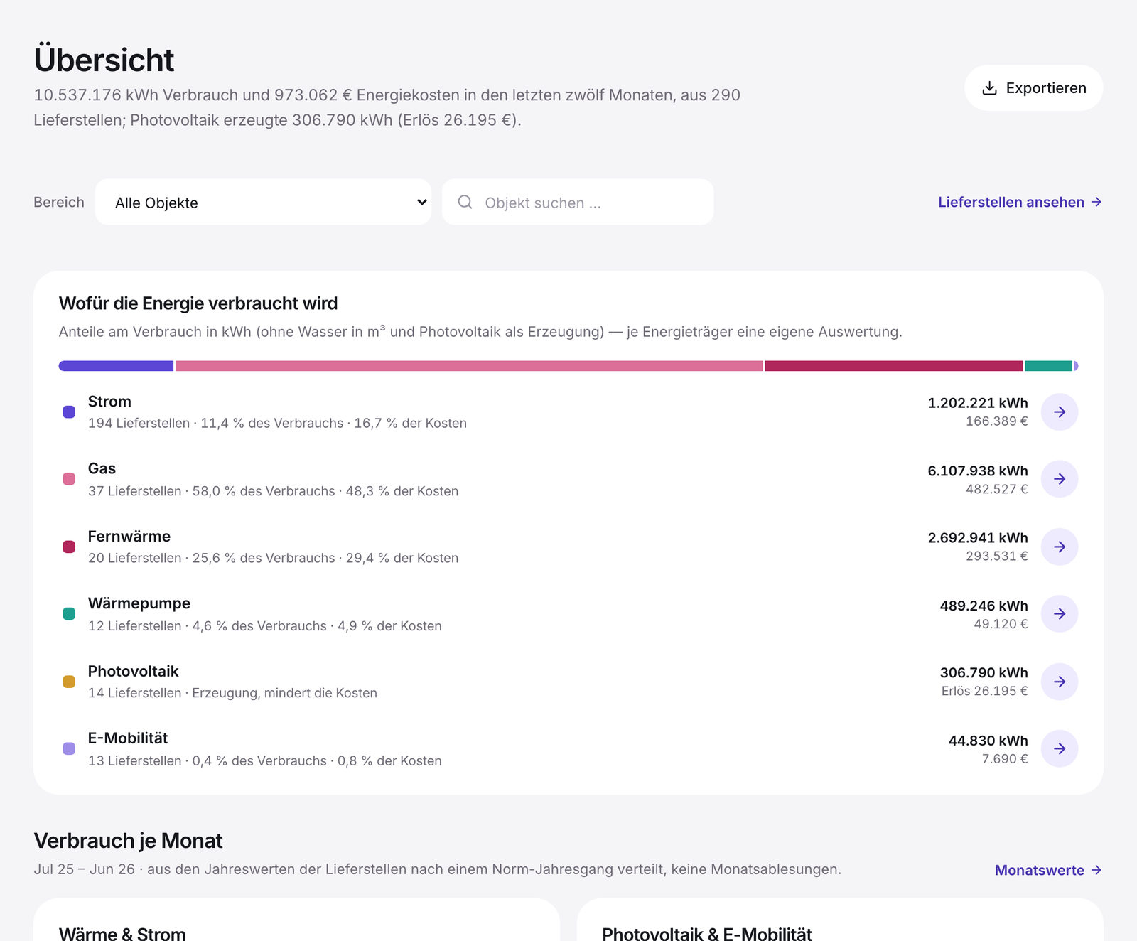Click the 'Wärmepumpe' row title

point(139,603)
